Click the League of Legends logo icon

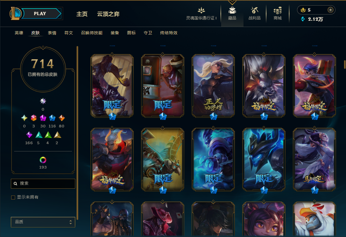(15, 13)
